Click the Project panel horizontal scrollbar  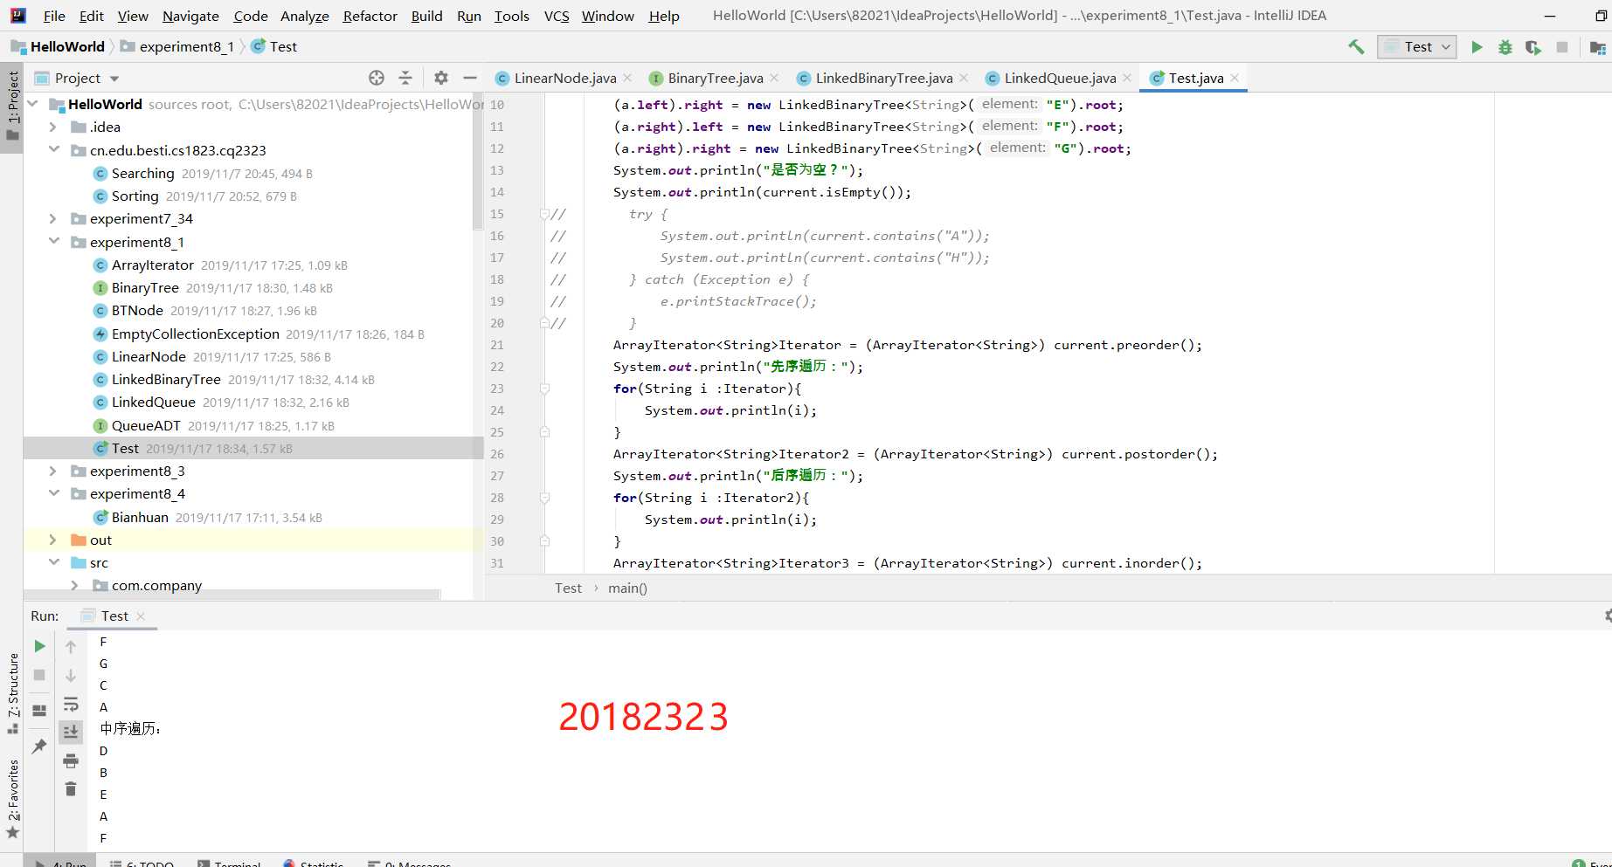(x=232, y=595)
